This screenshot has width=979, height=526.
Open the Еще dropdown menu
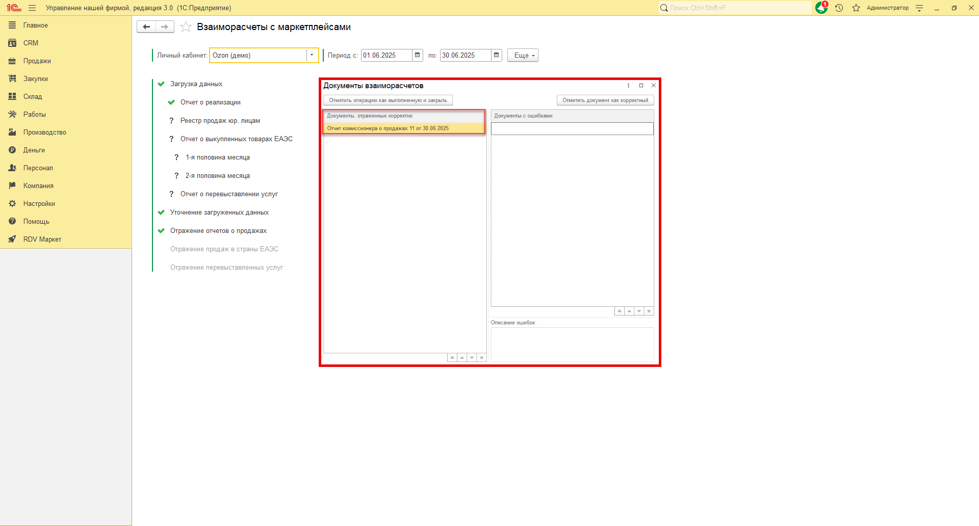pyautogui.click(x=523, y=55)
